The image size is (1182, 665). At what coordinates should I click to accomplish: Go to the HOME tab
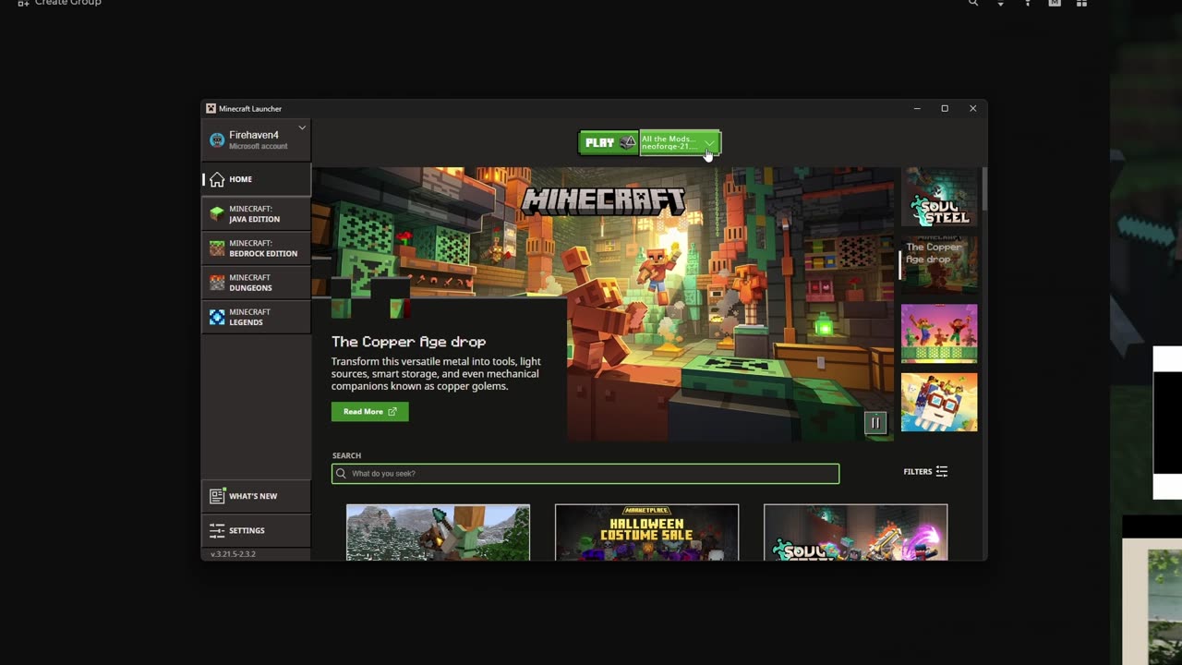tap(257, 179)
